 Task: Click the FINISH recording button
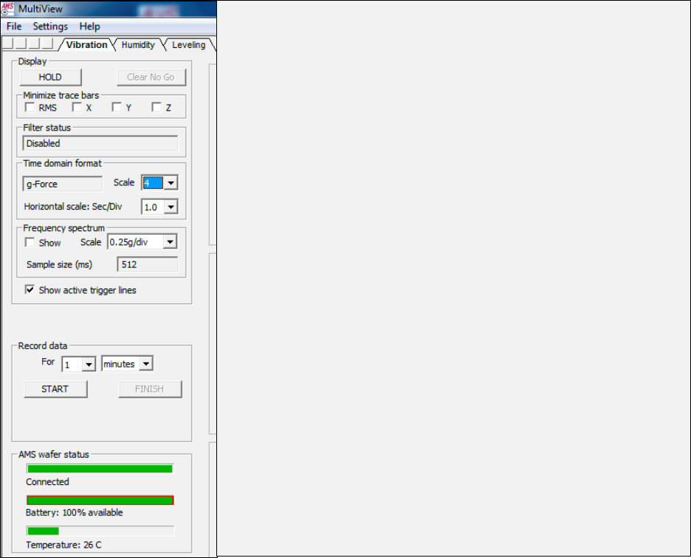click(x=150, y=389)
